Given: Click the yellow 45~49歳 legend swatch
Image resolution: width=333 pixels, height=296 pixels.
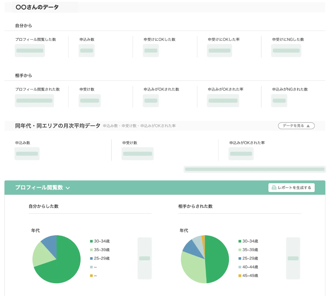Looking at the screenshot, I should [x=240, y=276].
